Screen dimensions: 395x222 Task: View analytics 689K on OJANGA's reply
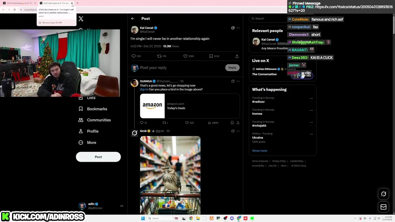213,123
